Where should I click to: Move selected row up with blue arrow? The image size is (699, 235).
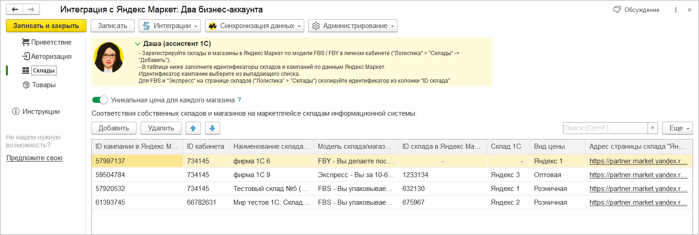point(193,128)
